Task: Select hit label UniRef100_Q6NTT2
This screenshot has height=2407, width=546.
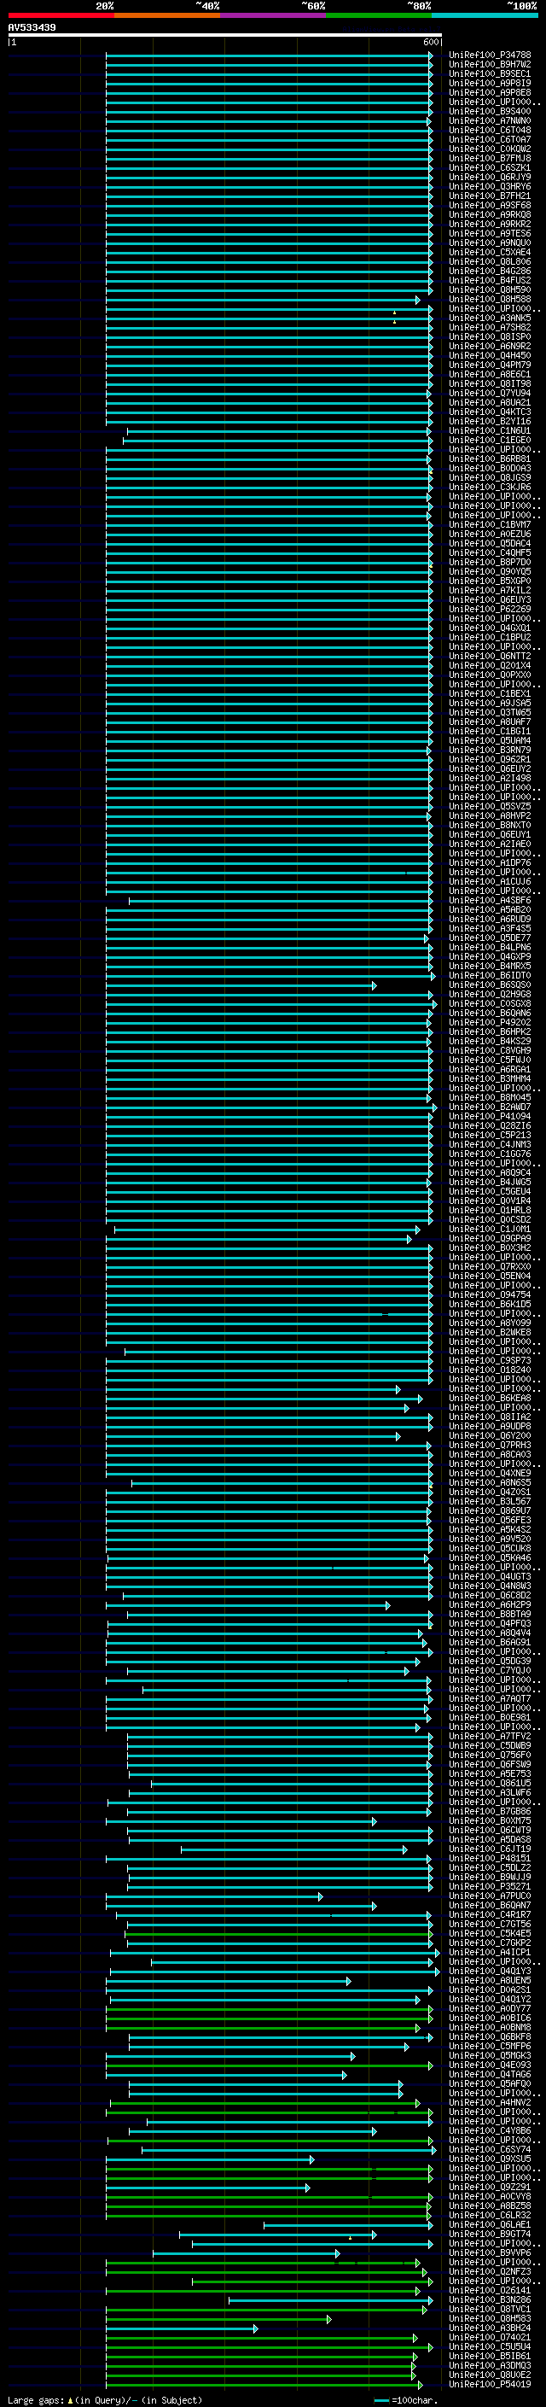Action: (x=490, y=656)
